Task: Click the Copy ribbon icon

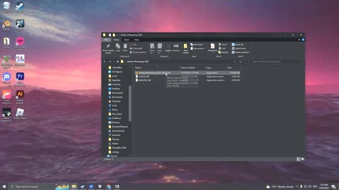Action: click(x=118, y=47)
